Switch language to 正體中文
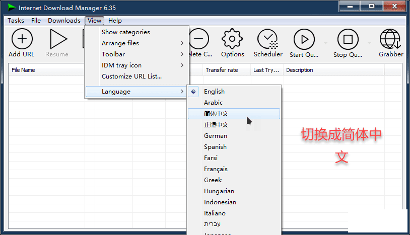Screen dimensions: 410x235 pos(234,125)
